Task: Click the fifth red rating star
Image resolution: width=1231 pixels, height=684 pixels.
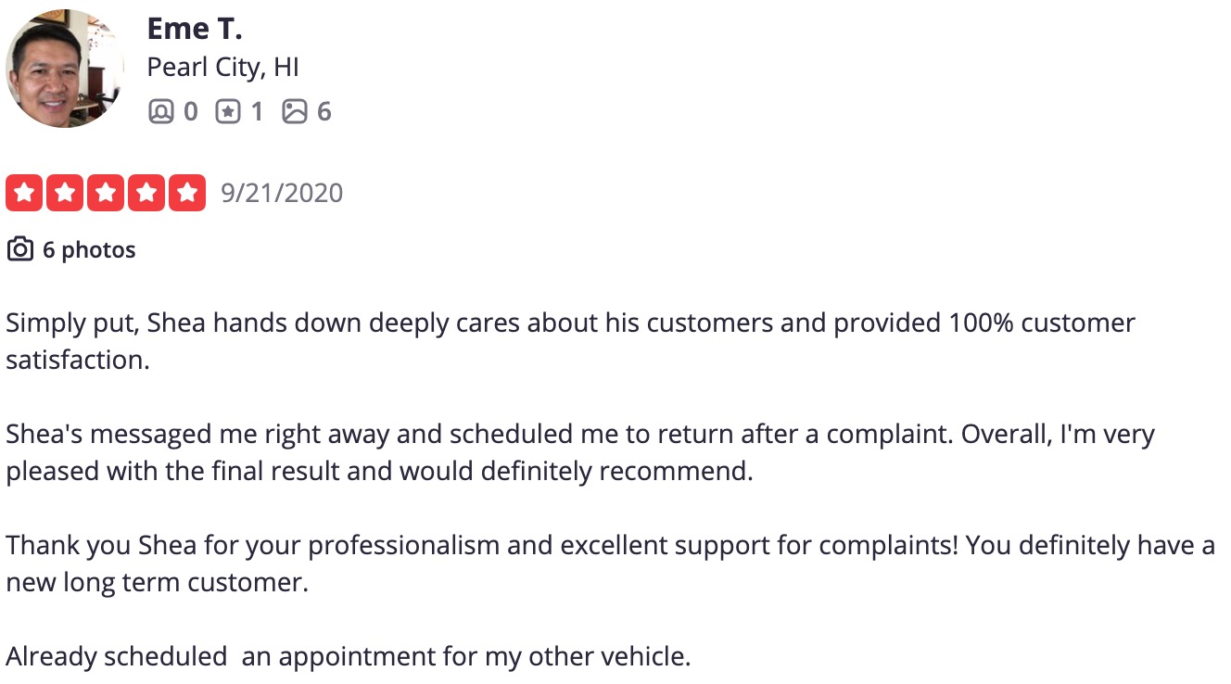Action: coord(187,193)
